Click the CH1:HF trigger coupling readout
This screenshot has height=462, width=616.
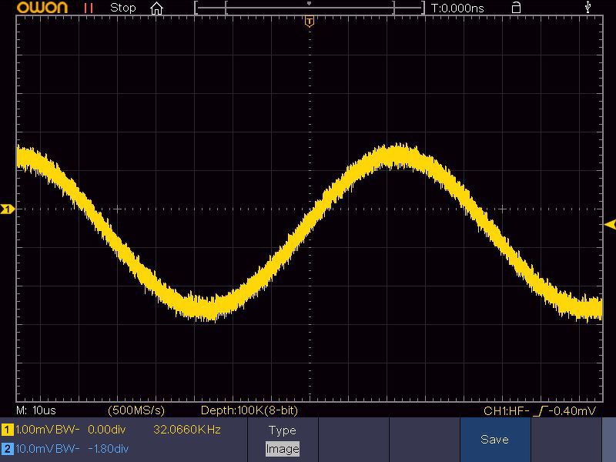click(x=507, y=411)
